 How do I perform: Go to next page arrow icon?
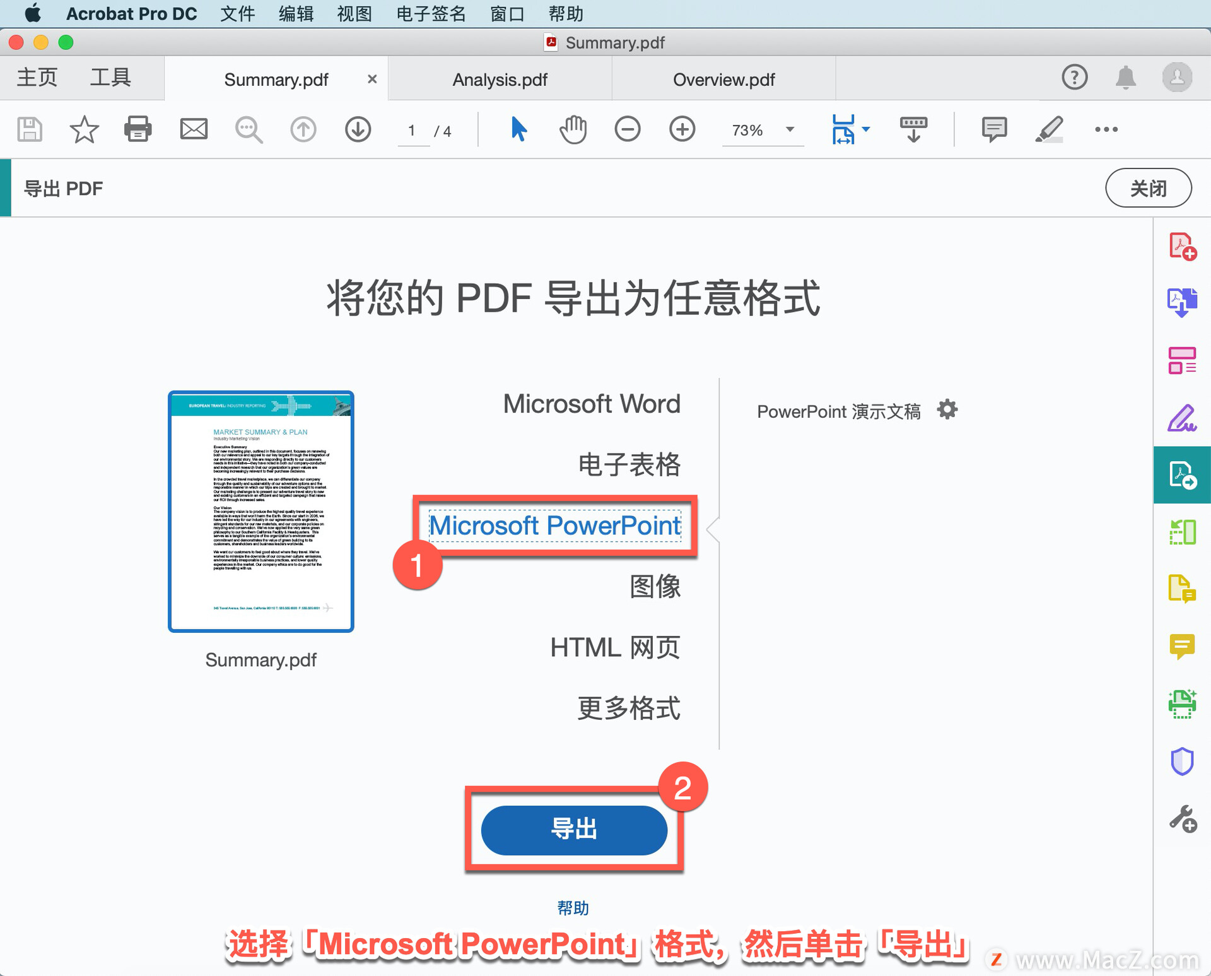(x=358, y=129)
